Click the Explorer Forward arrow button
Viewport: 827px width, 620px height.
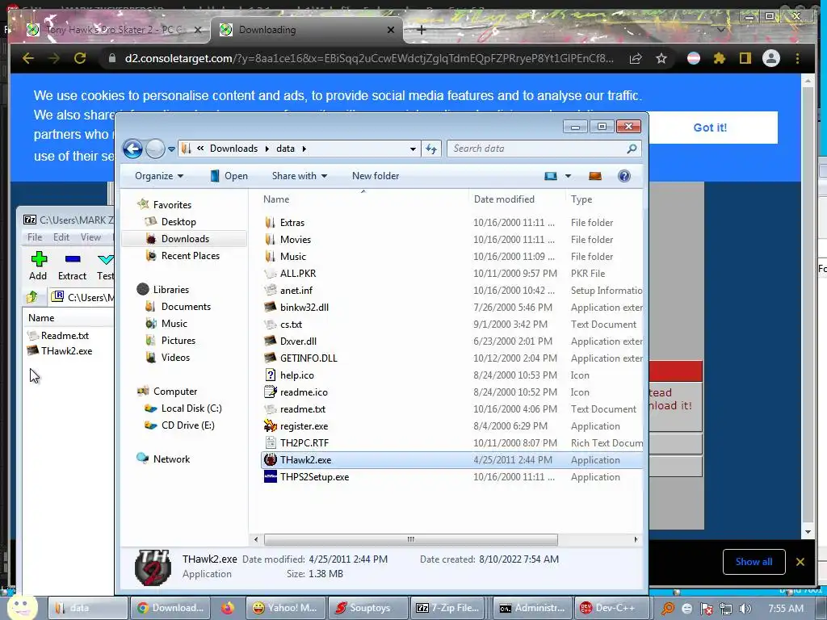point(155,149)
